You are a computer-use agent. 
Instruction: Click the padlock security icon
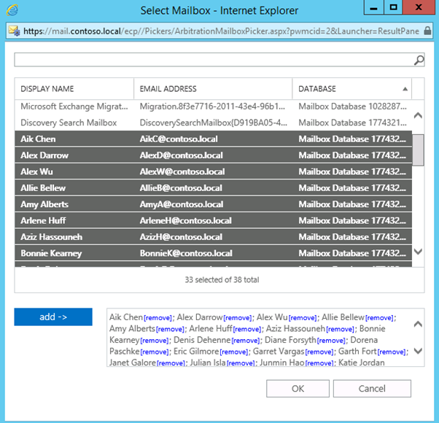(427, 31)
